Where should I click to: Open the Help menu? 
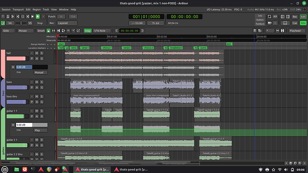point(73,9)
